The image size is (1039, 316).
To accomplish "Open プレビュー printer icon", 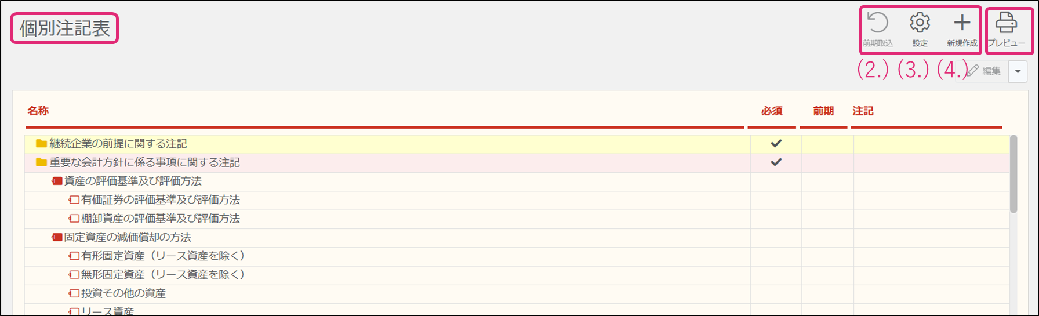I will [1006, 23].
